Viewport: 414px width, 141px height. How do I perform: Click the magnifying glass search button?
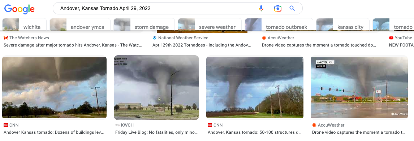(x=292, y=8)
